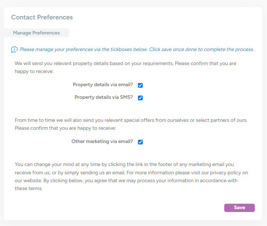Click the "Property details via email?" label
Image resolution: width=267 pixels, height=226 pixels.
(103, 85)
